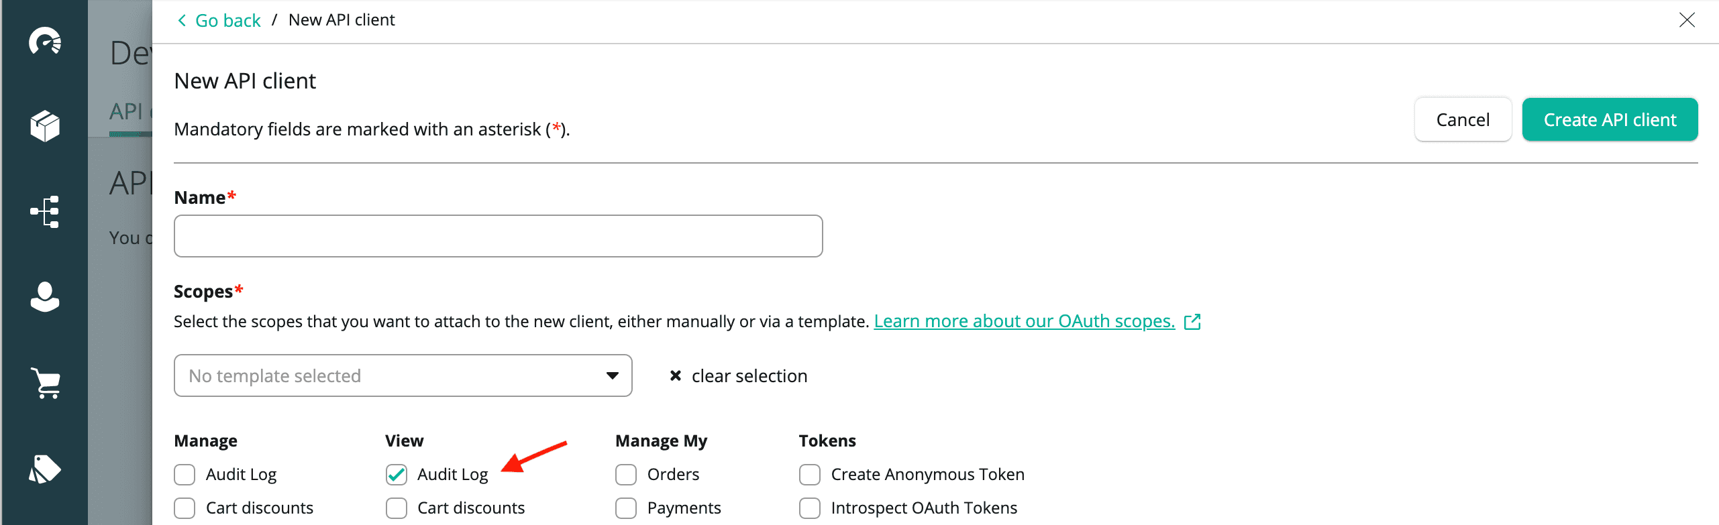Click the Go back breadcrumb link
The image size is (1719, 525).
(x=219, y=21)
